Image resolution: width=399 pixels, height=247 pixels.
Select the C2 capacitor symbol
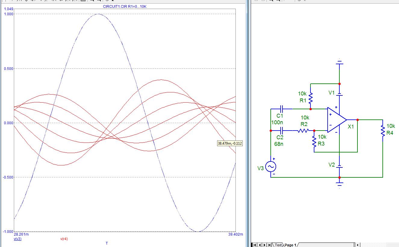point(282,131)
